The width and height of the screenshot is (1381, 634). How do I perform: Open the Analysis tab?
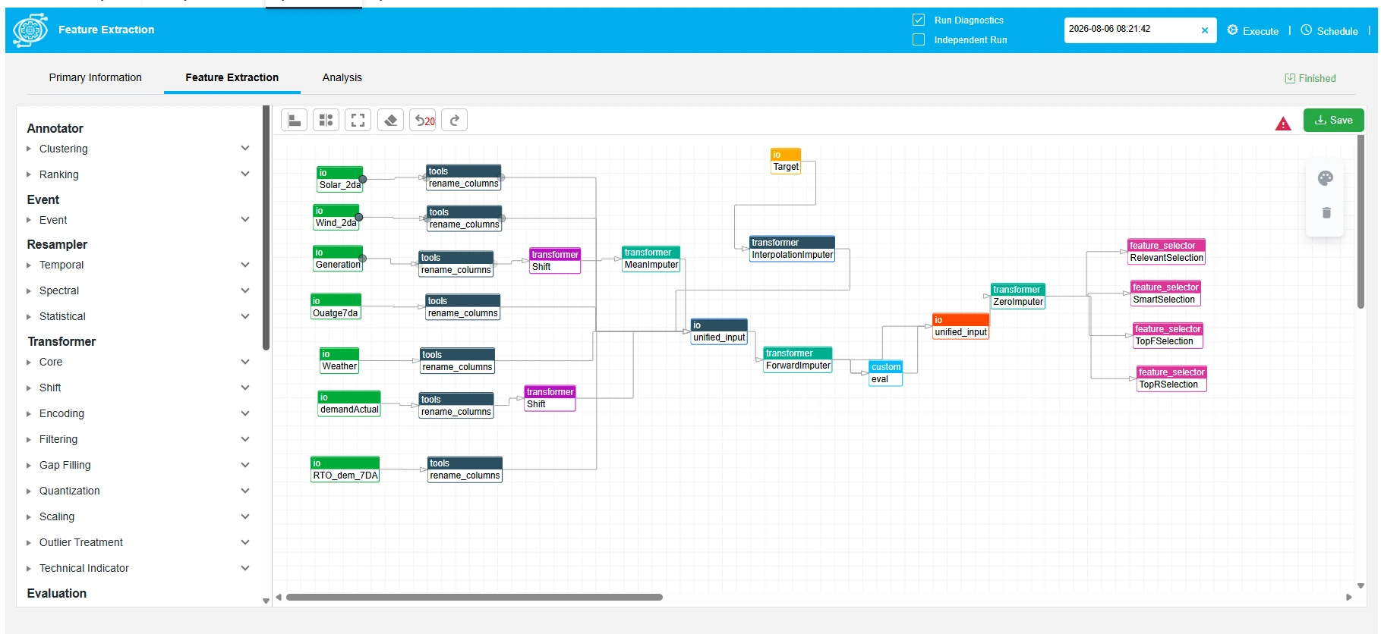tap(342, 77)
